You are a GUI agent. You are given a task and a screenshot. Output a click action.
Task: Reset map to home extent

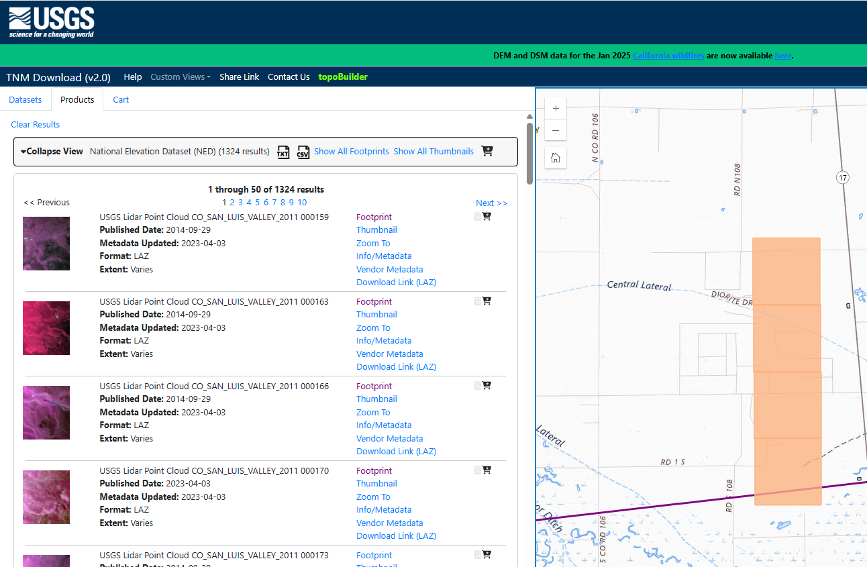[556, 158]
